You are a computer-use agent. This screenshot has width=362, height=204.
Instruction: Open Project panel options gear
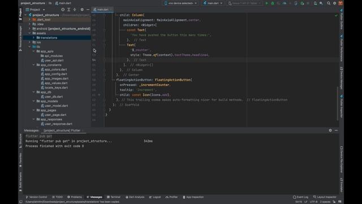82,10
